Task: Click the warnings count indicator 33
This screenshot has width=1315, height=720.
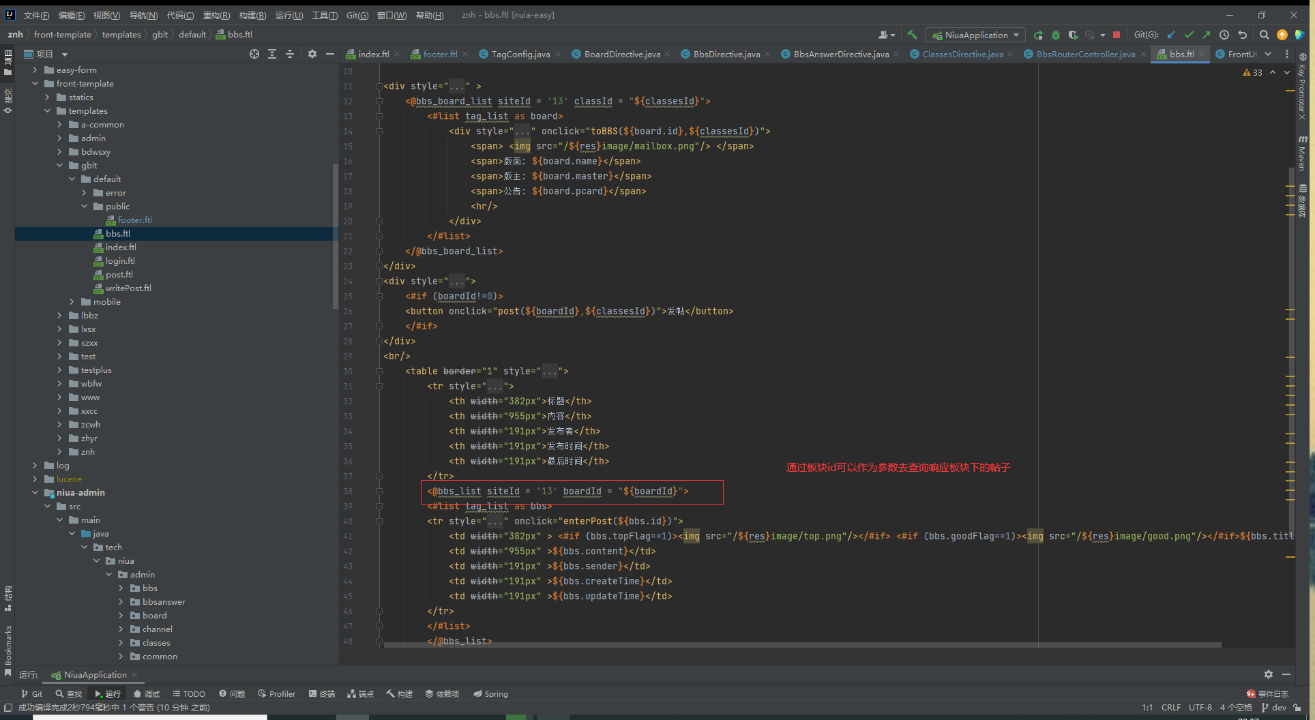Action: 1253,72
